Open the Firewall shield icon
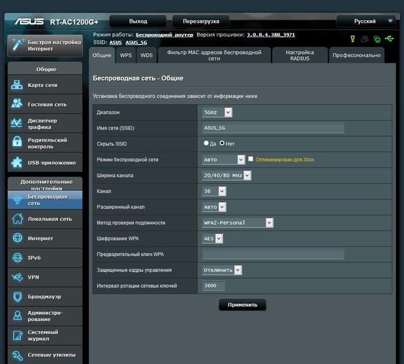The width and height of the screenshot is (404, 364). click(x=17, y=296)
